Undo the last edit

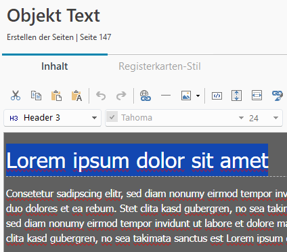(101, 96)
